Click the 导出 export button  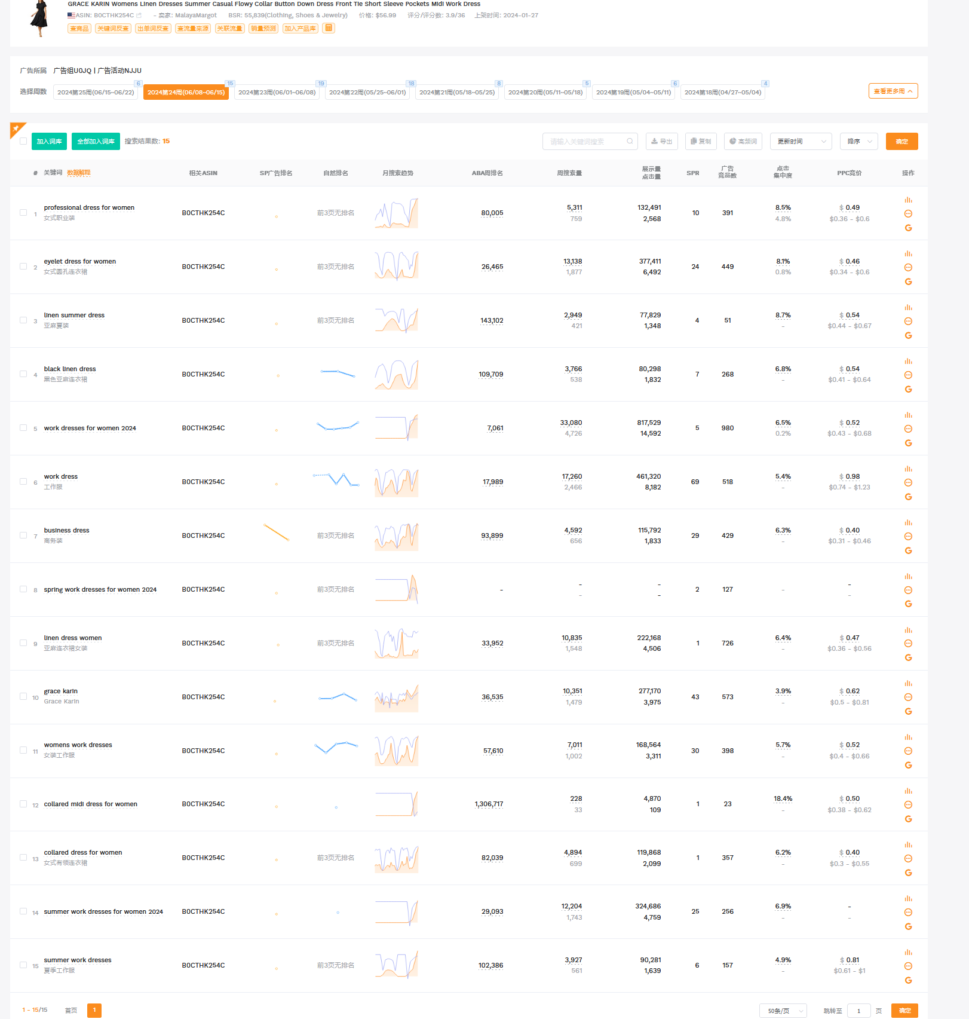[x=661, y=142]
